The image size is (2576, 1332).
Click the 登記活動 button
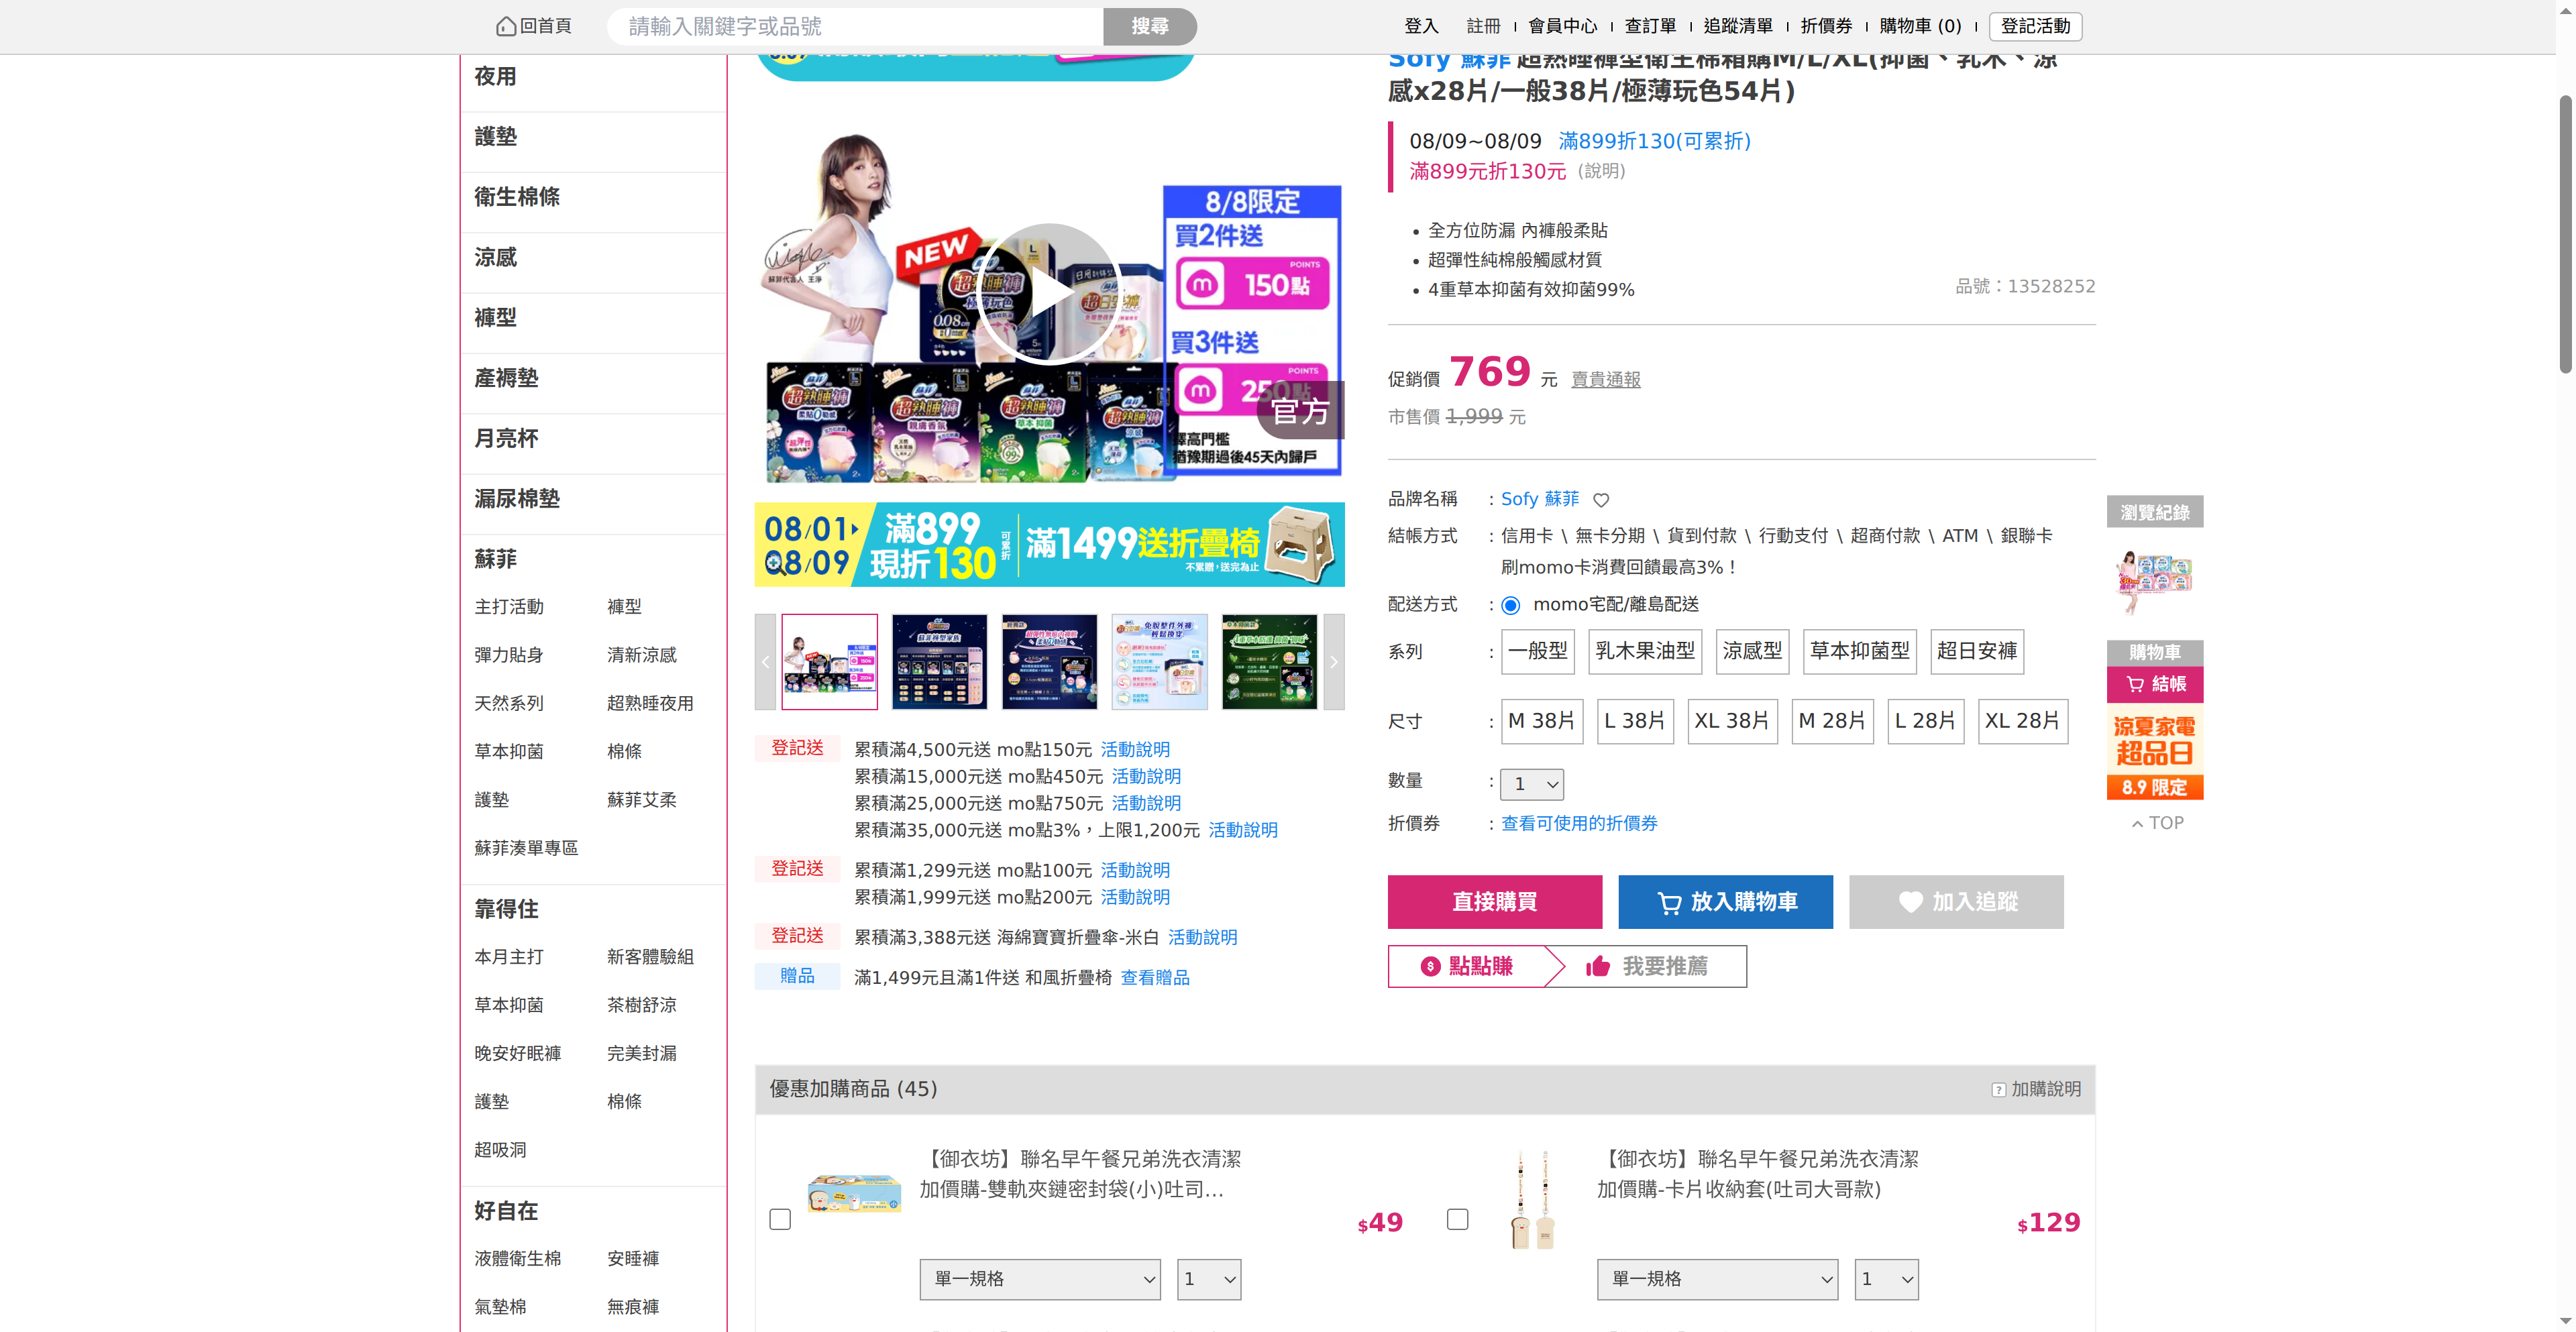coord(2035,26)
